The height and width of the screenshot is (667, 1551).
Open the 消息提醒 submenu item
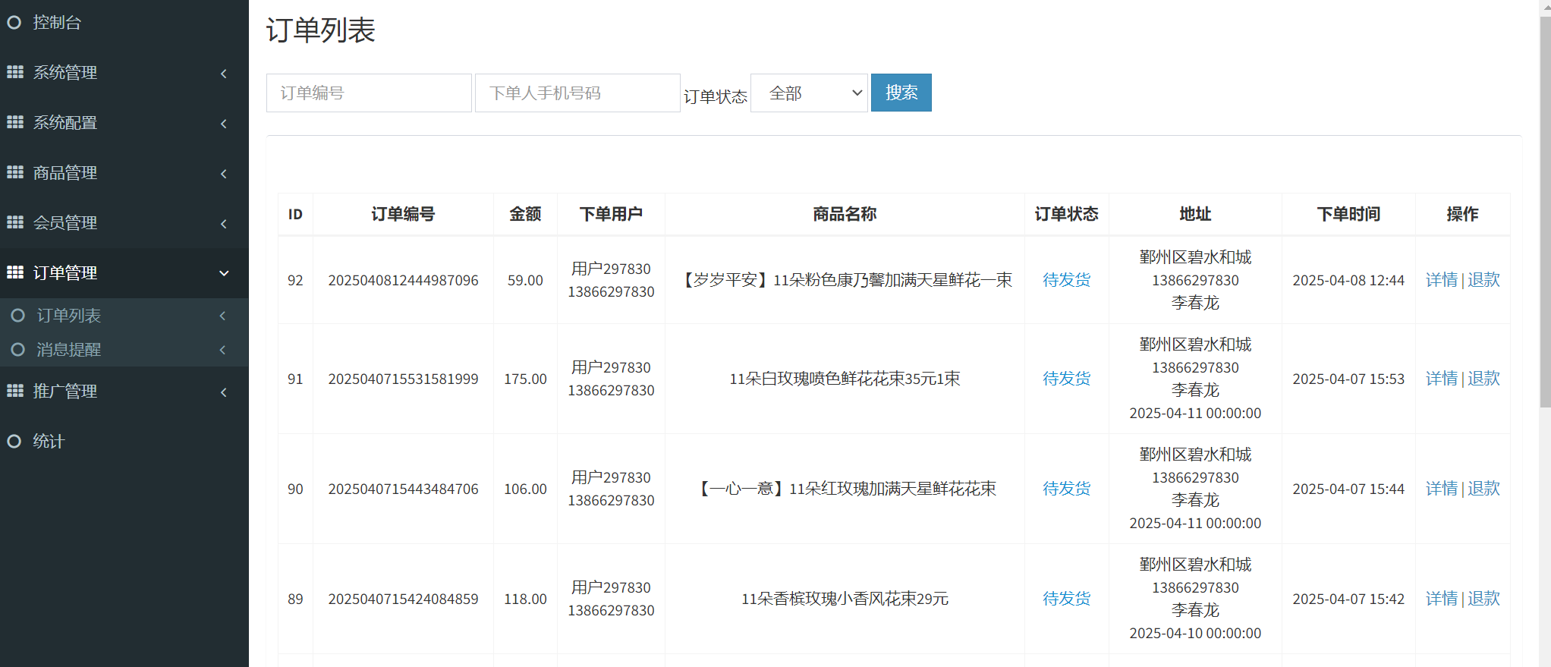69,349
